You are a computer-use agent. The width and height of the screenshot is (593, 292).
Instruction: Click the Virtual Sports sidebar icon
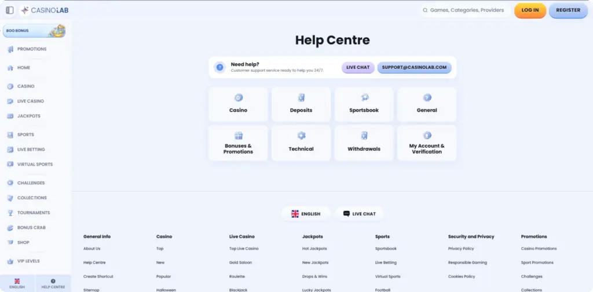tap(10, 164)
